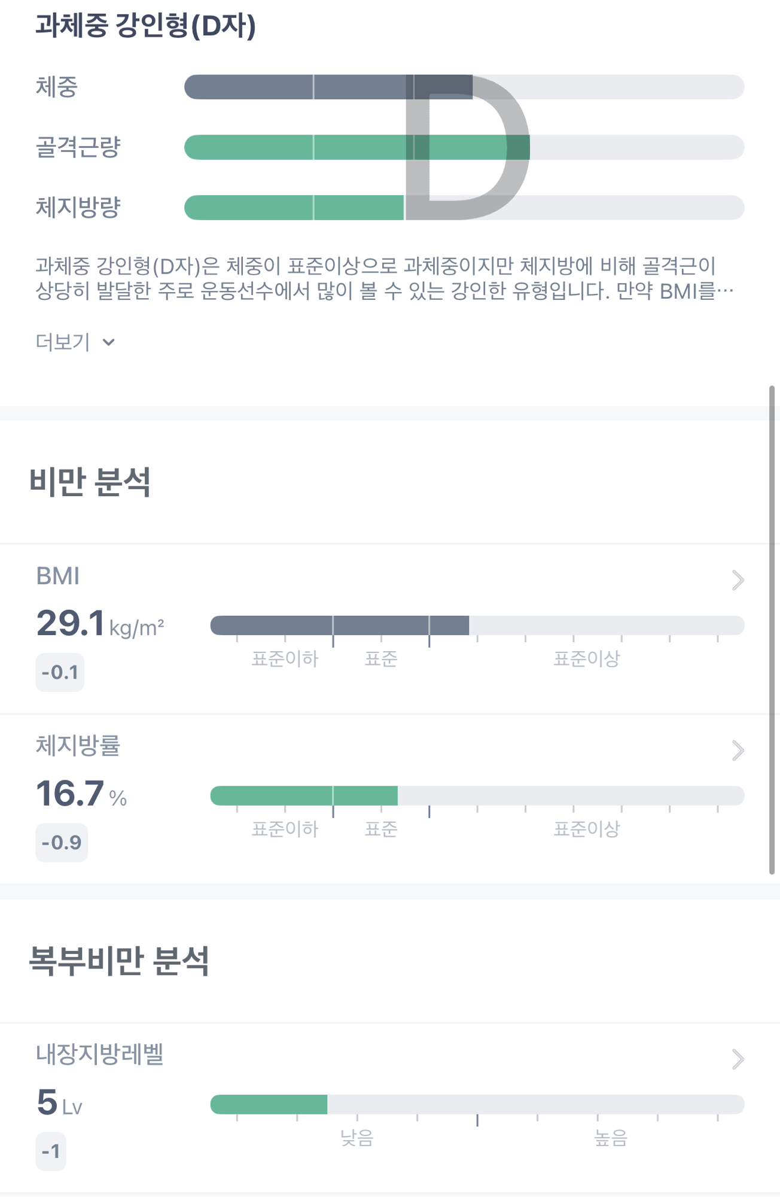The height and width of the screenshot is (1197, 780).
Task: Select the 체지방률 percentage gauge bar
Action: point(477,795)
